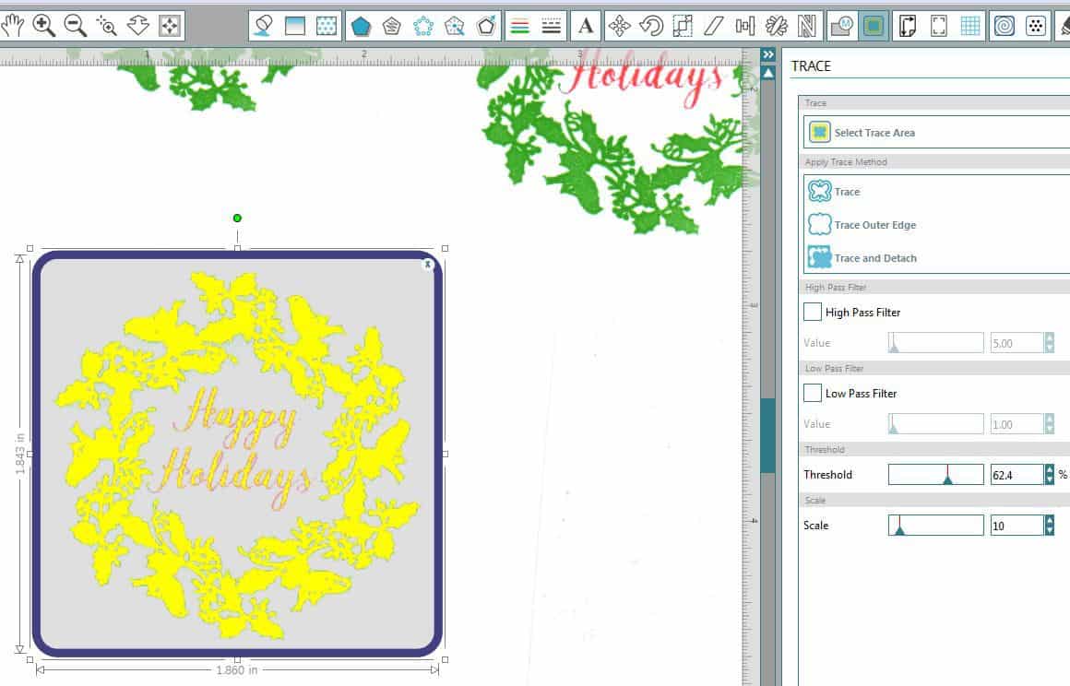Image resolution: width=1070 pixels, height=686 pixels.
Task: Increase Threshold using the up stepper
Action: 1048,469
